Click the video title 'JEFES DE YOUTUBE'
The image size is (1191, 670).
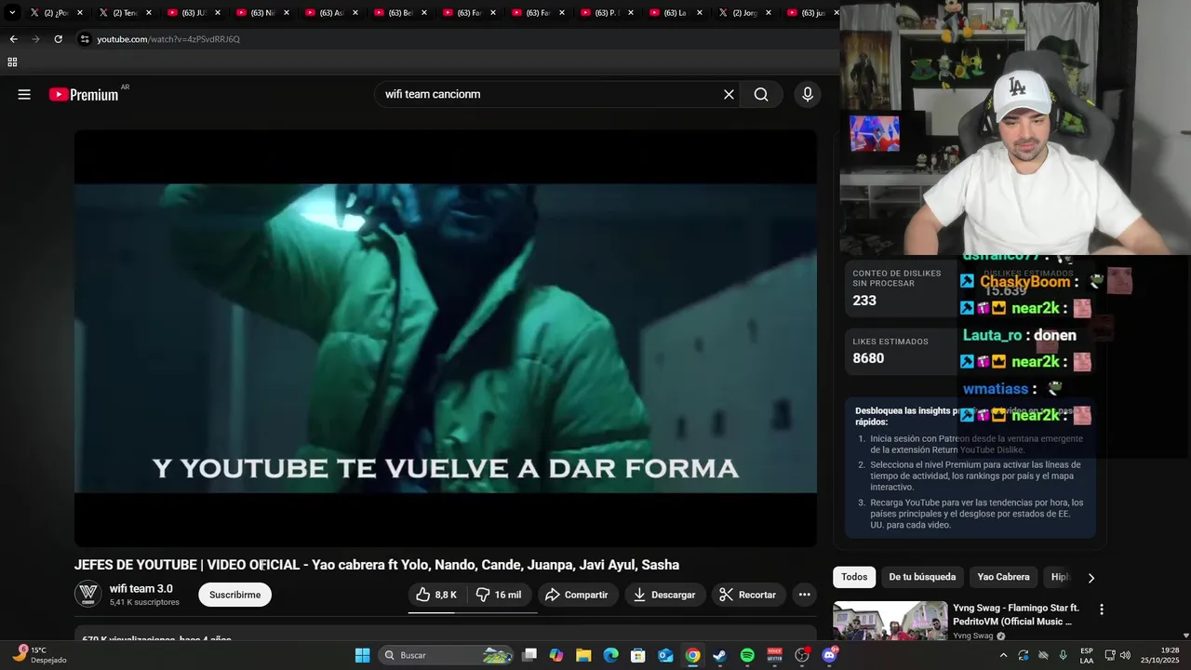click(377, 565)
